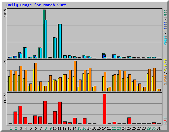Click the yellow sites bar for day 29
Viewport: 169px width, 132px height.
(x=148, y=82)
